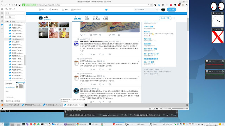Expand options chevron on ystk 8h tweet
225x126 pixels.
pos(139,89)
